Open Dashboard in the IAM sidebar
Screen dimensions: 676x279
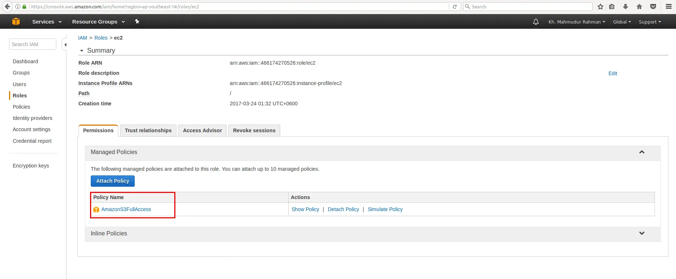pyautogui.click(x=25, y=61)
